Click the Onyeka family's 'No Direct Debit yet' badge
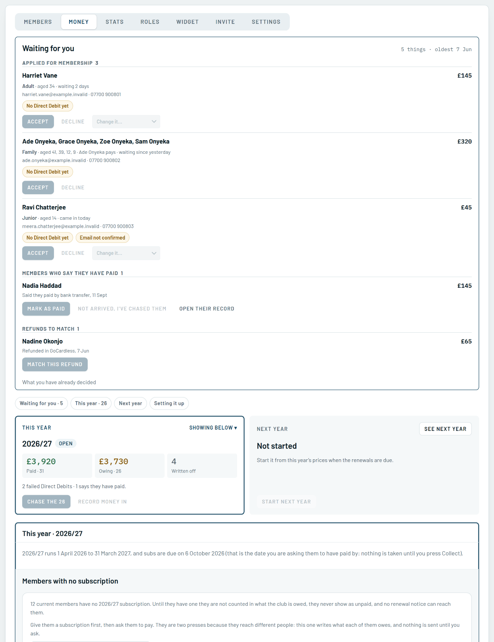Image resolution: width=494 pixels, height=642 pixels. point(48,172)
